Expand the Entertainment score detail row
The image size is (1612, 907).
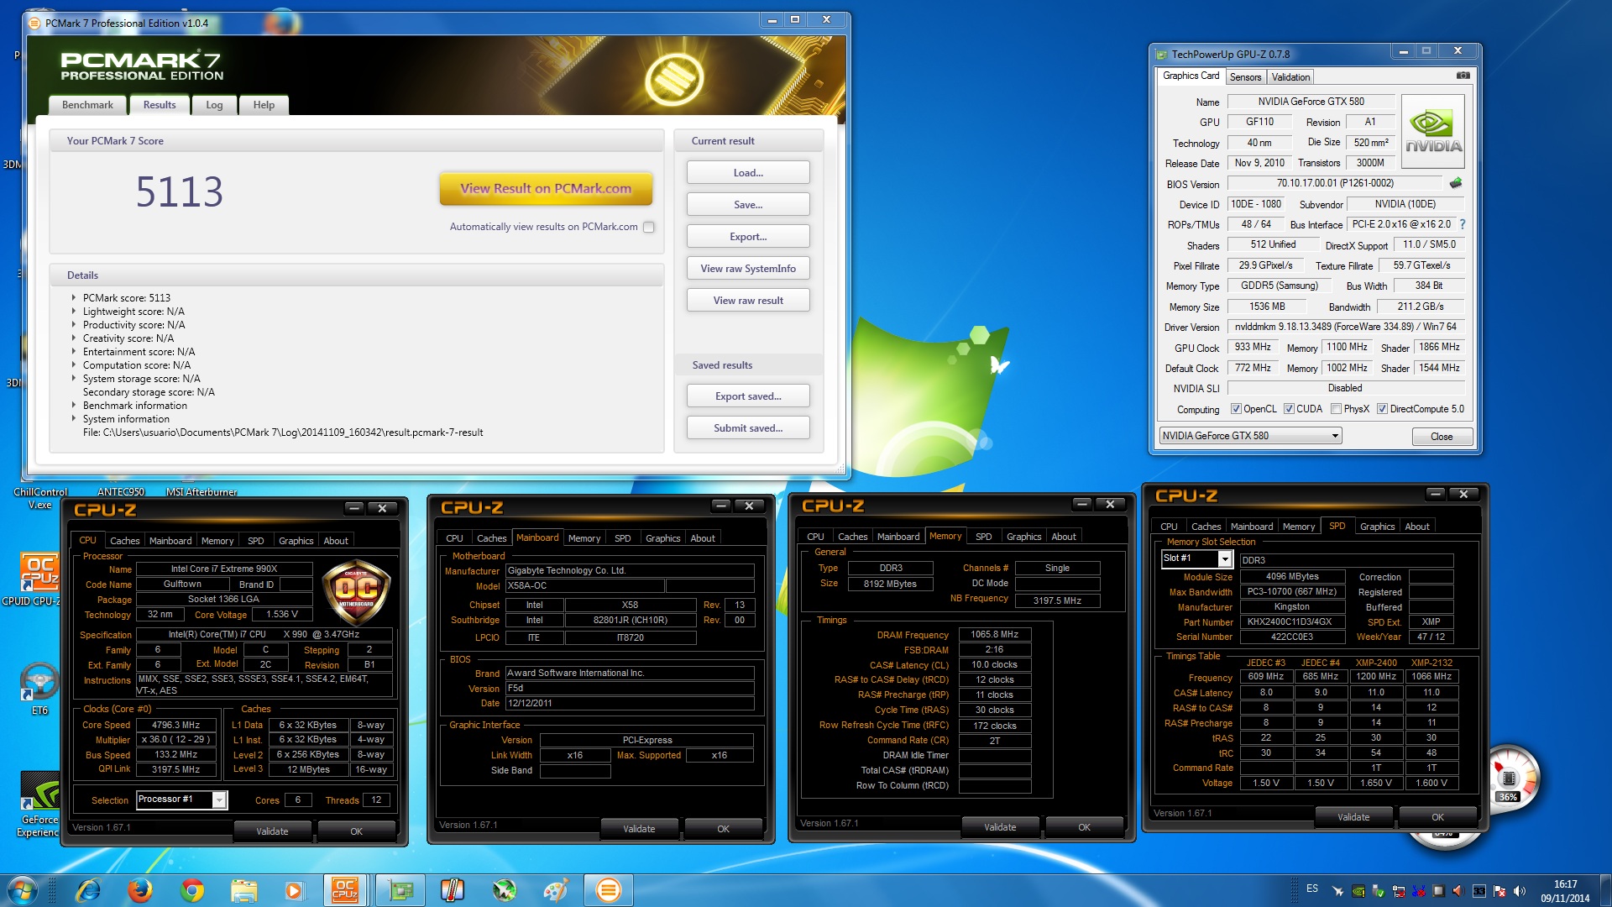[74, 351]
